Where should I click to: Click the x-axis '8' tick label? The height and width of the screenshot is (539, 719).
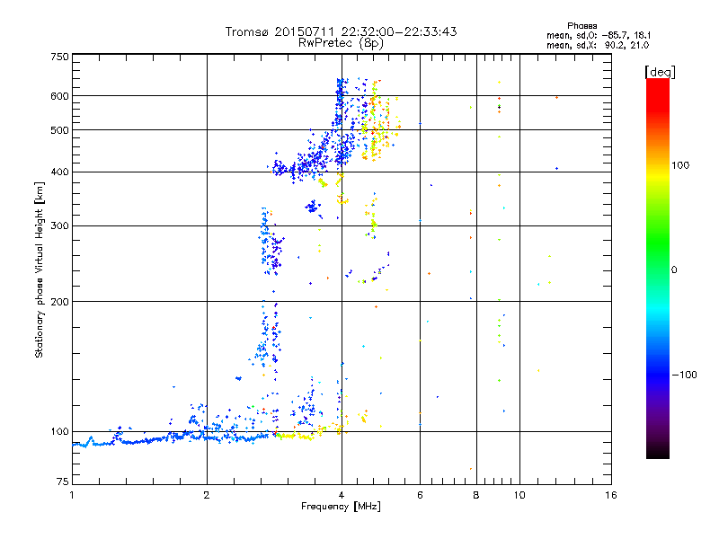click(x=476, y=495)
